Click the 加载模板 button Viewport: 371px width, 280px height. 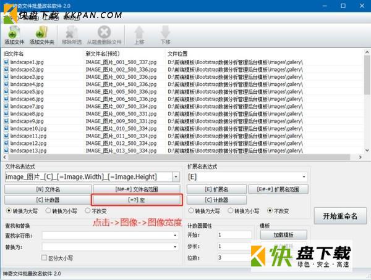coord(283,235)
